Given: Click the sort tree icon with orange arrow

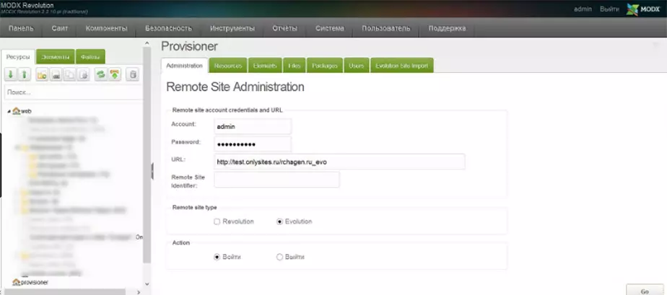Looking at the screenshot, I should [x=115, y=75].
